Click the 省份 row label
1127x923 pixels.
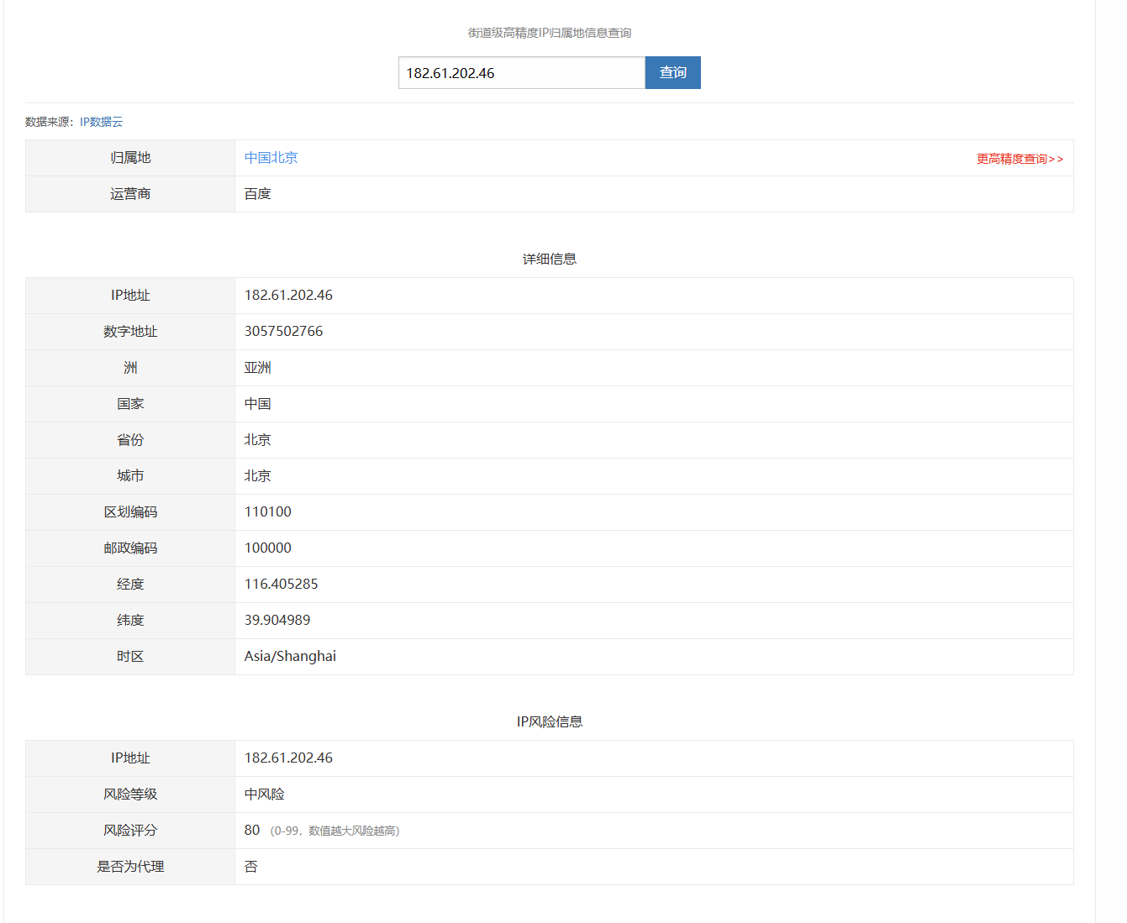click(x=130, y=440)
